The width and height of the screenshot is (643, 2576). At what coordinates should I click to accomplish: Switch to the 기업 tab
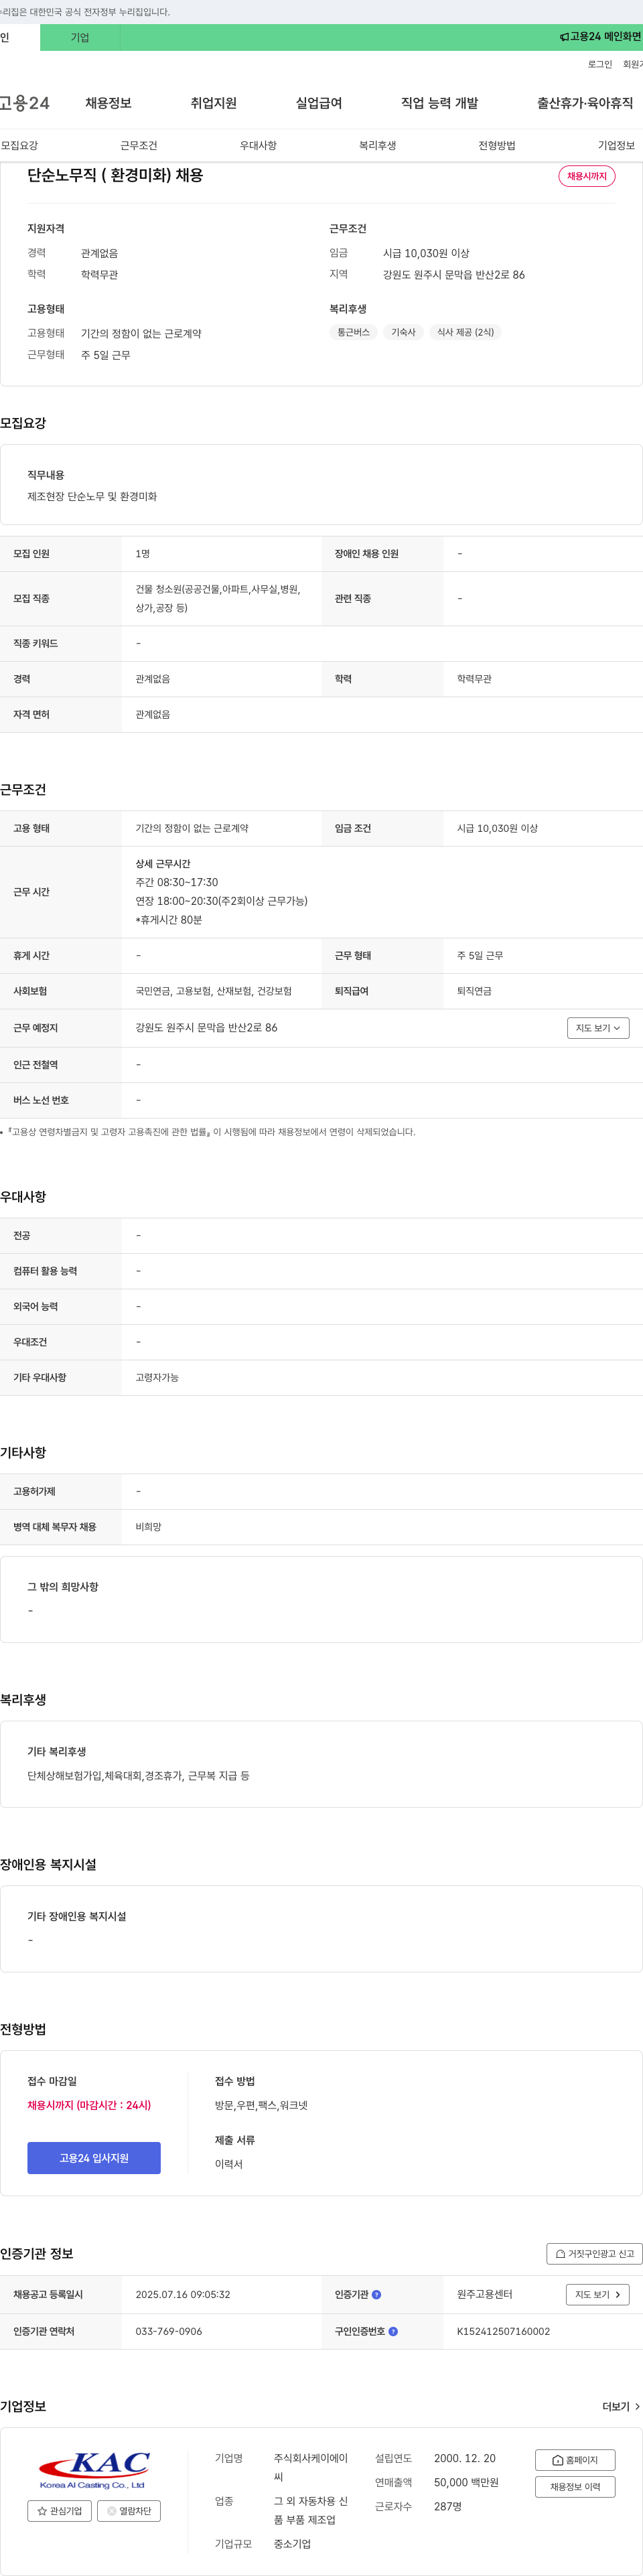pos(80,37)
